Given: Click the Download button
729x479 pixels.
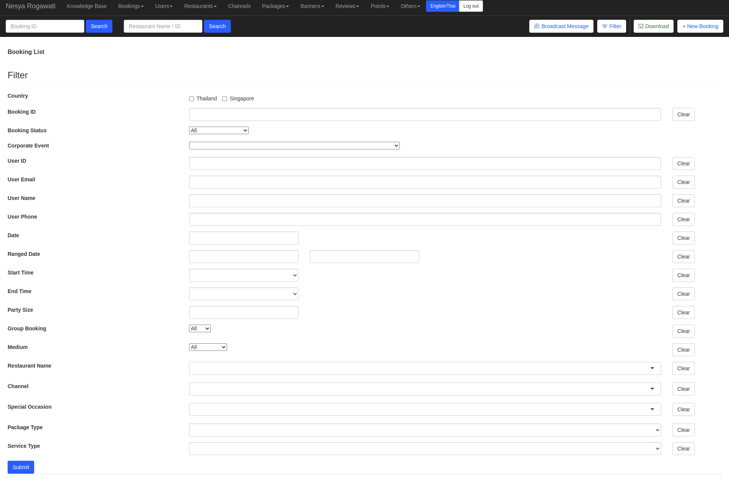Looking at the screenshot, I should click(x=653, y=26).
